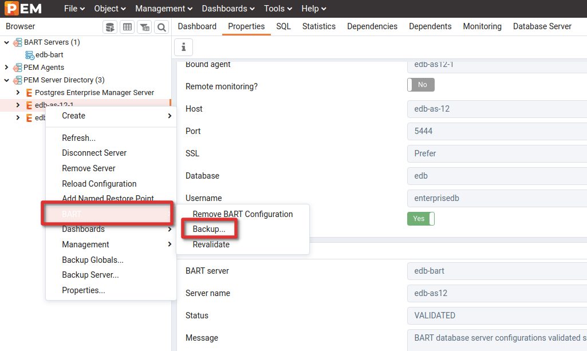Click the SSL field showing Prefer

pos(497,153)
